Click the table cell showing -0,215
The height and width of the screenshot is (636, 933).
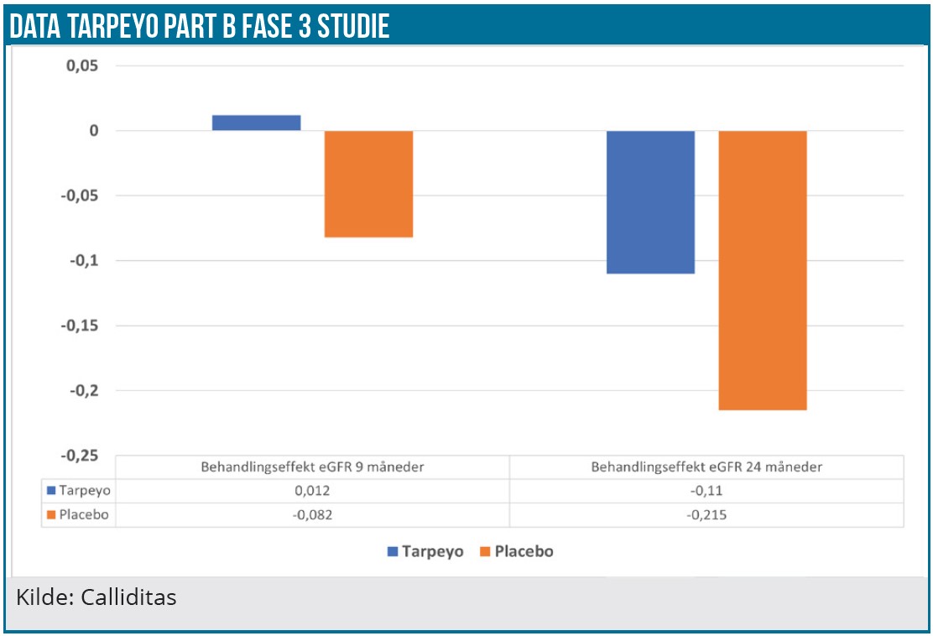(706, 514)
